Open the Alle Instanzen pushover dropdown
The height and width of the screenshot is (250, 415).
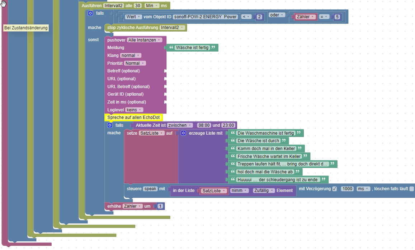click(145, 40)
